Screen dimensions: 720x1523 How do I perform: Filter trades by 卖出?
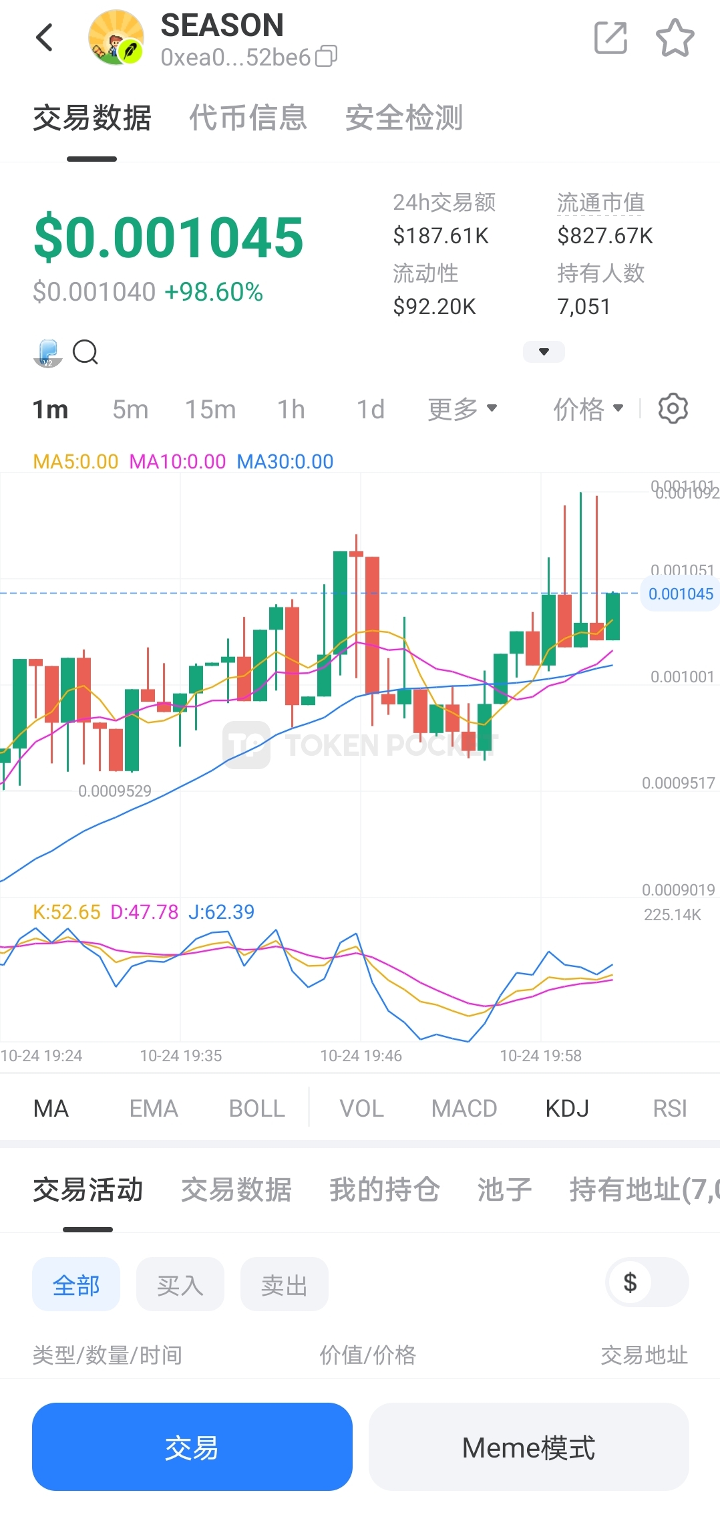click(285, 1284)
